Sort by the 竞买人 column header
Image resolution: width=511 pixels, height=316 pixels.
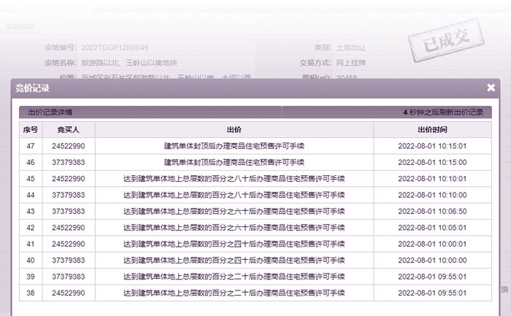69,129
